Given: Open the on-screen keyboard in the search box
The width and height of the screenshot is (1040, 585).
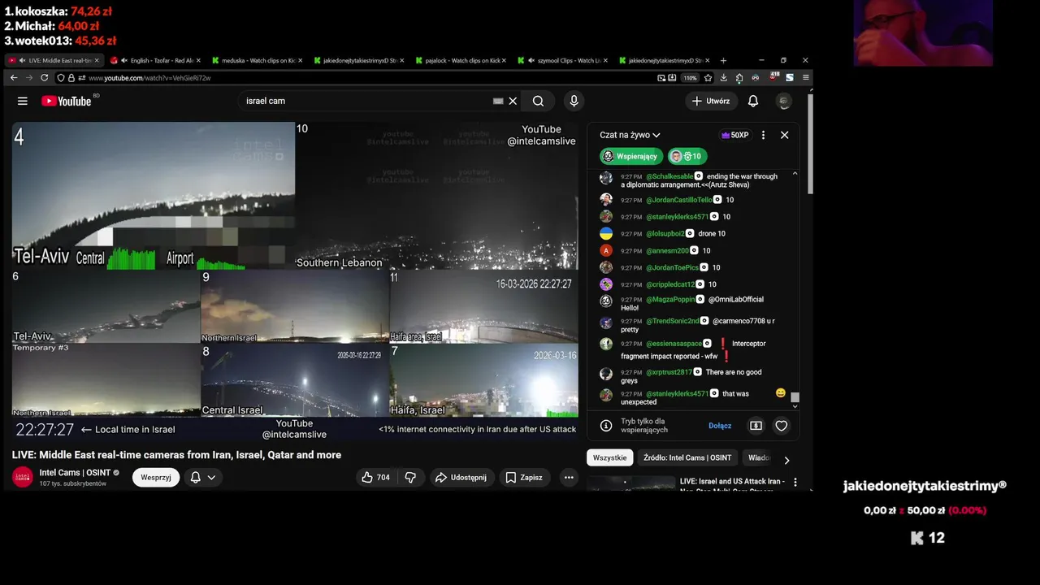Looking at the screenshot, I should [x=498, y=101].
